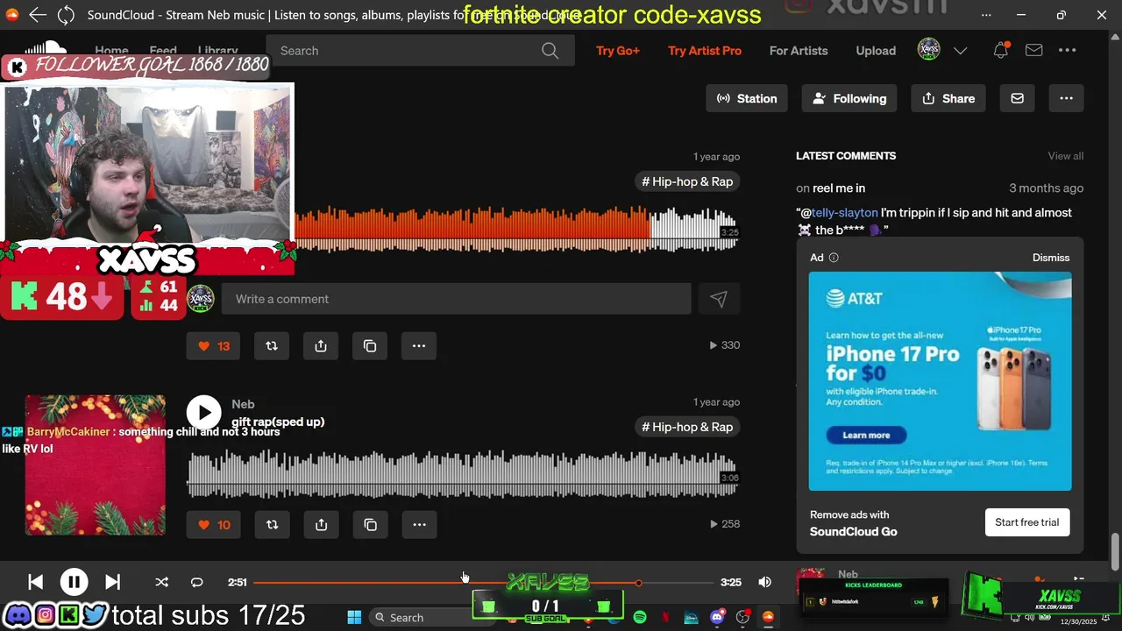Click the Hip-hop & Rap tag on gift rap(sped up)
Screen dimensions: 1122x631
[687, 427]
